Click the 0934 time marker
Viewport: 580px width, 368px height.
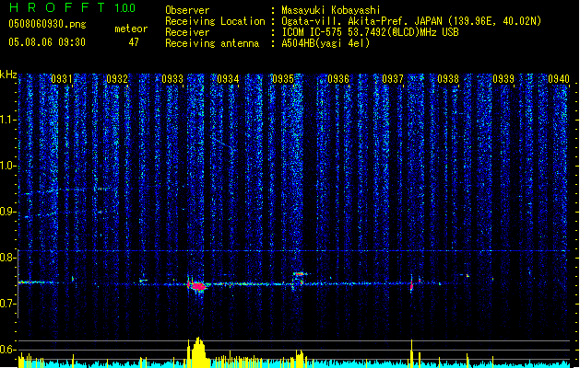(x=228, y=79)
